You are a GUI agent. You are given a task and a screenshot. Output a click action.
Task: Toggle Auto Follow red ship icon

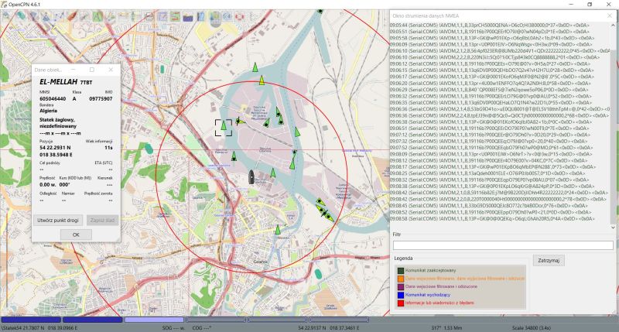click(72, 16)
